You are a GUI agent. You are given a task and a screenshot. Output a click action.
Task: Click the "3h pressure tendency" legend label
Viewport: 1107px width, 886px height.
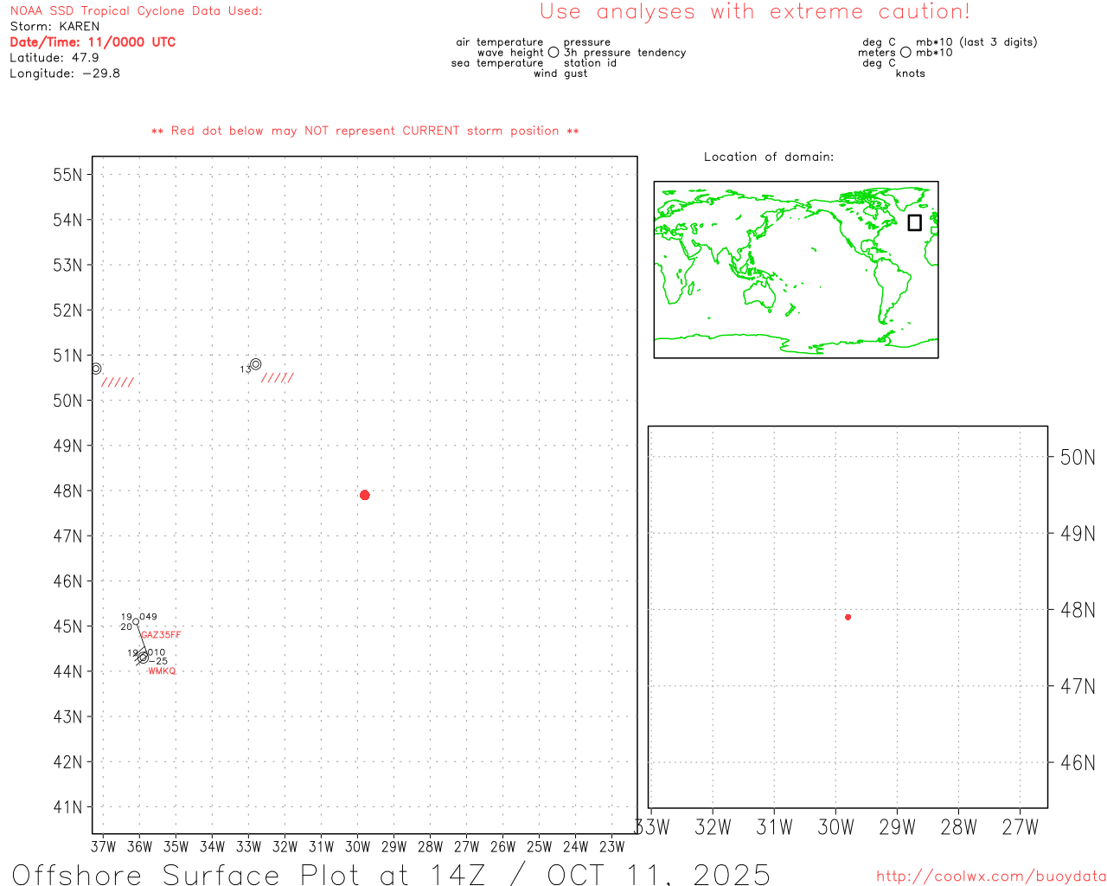[624, 53]
